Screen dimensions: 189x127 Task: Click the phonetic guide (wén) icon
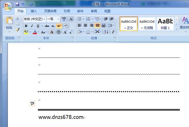click(x=64, y=19)
